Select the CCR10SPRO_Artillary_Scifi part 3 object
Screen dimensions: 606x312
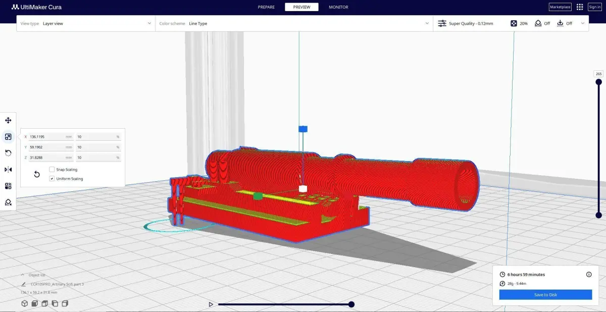57,284
